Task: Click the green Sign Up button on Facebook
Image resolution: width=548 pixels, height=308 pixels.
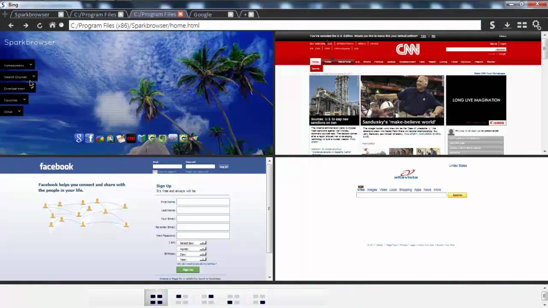Action: (188, 269)
